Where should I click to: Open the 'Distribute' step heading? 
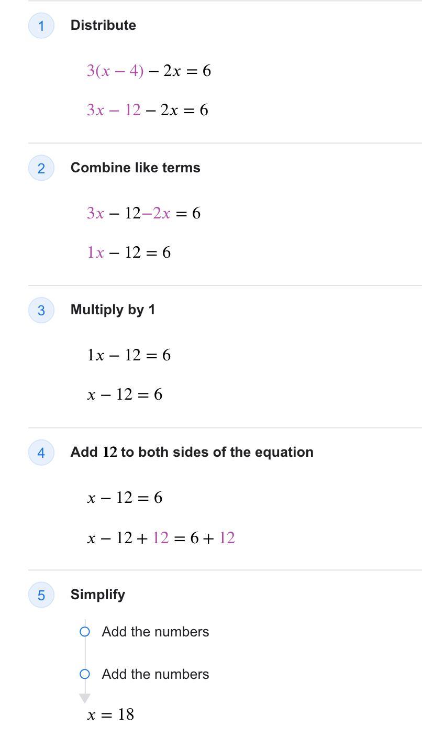click(x=103, y=25)
